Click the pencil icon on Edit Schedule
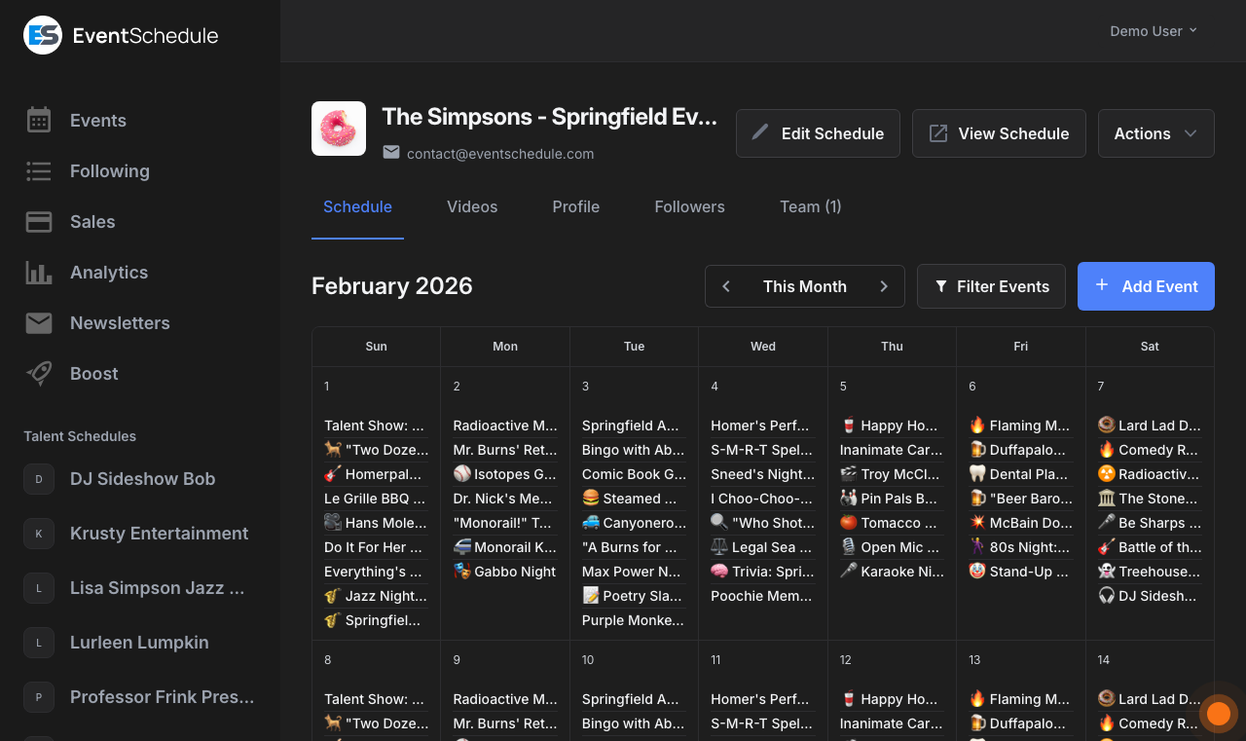 click(762, 133)
